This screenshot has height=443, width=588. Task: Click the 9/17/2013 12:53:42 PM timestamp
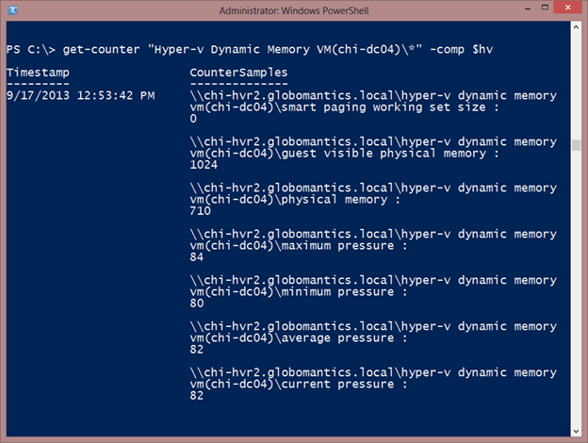coord(81,95)
